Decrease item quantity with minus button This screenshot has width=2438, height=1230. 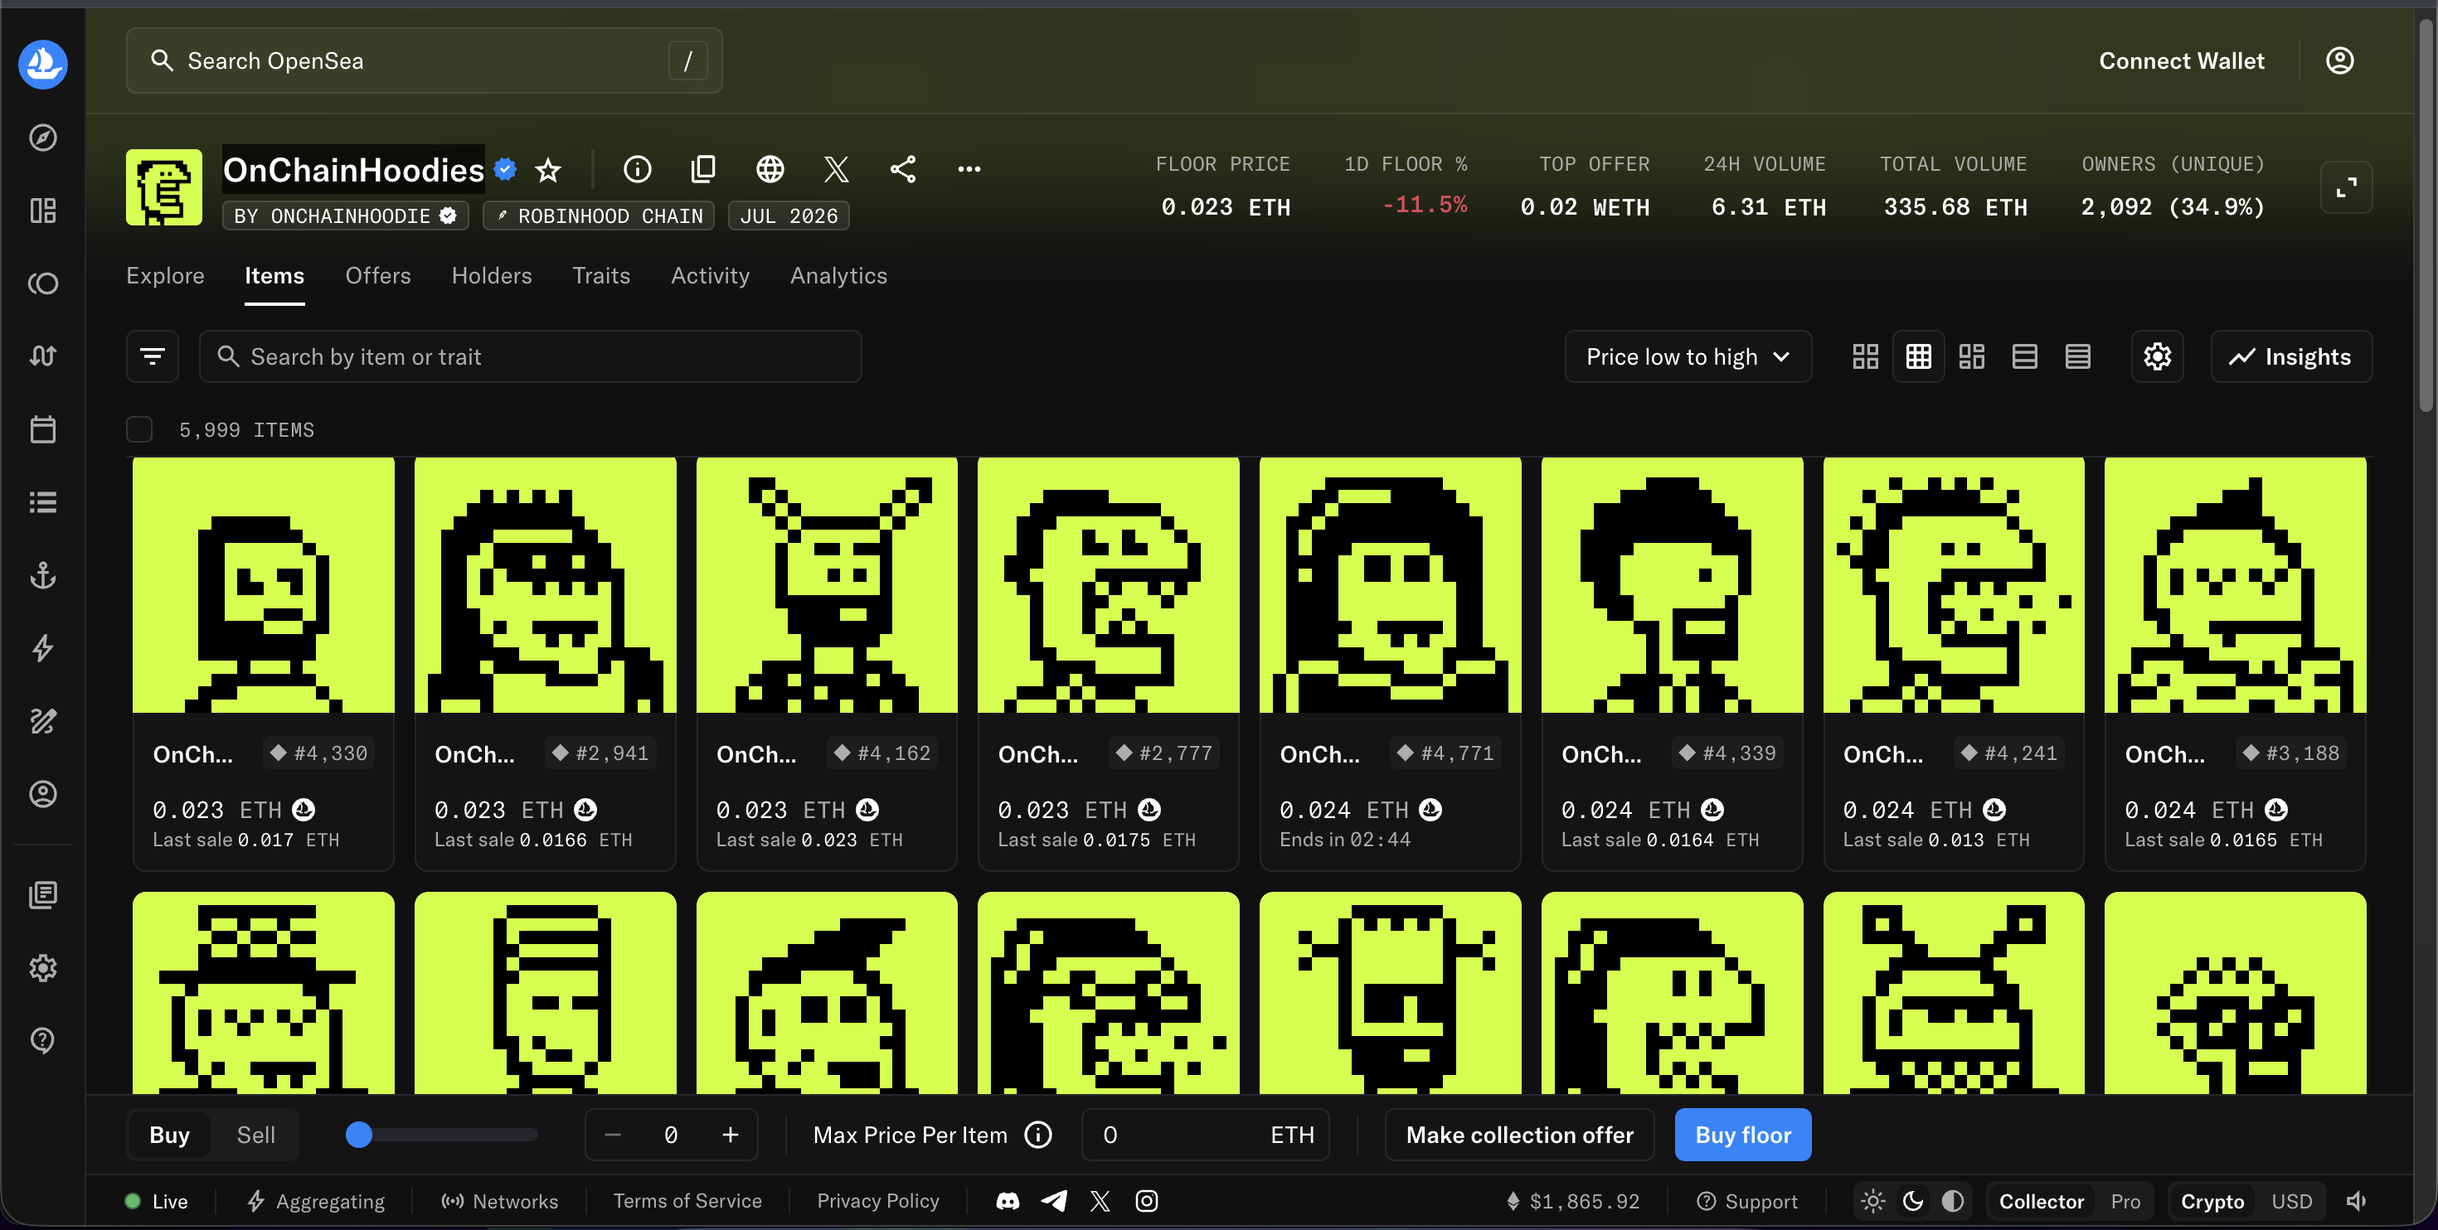(612, 1135)
